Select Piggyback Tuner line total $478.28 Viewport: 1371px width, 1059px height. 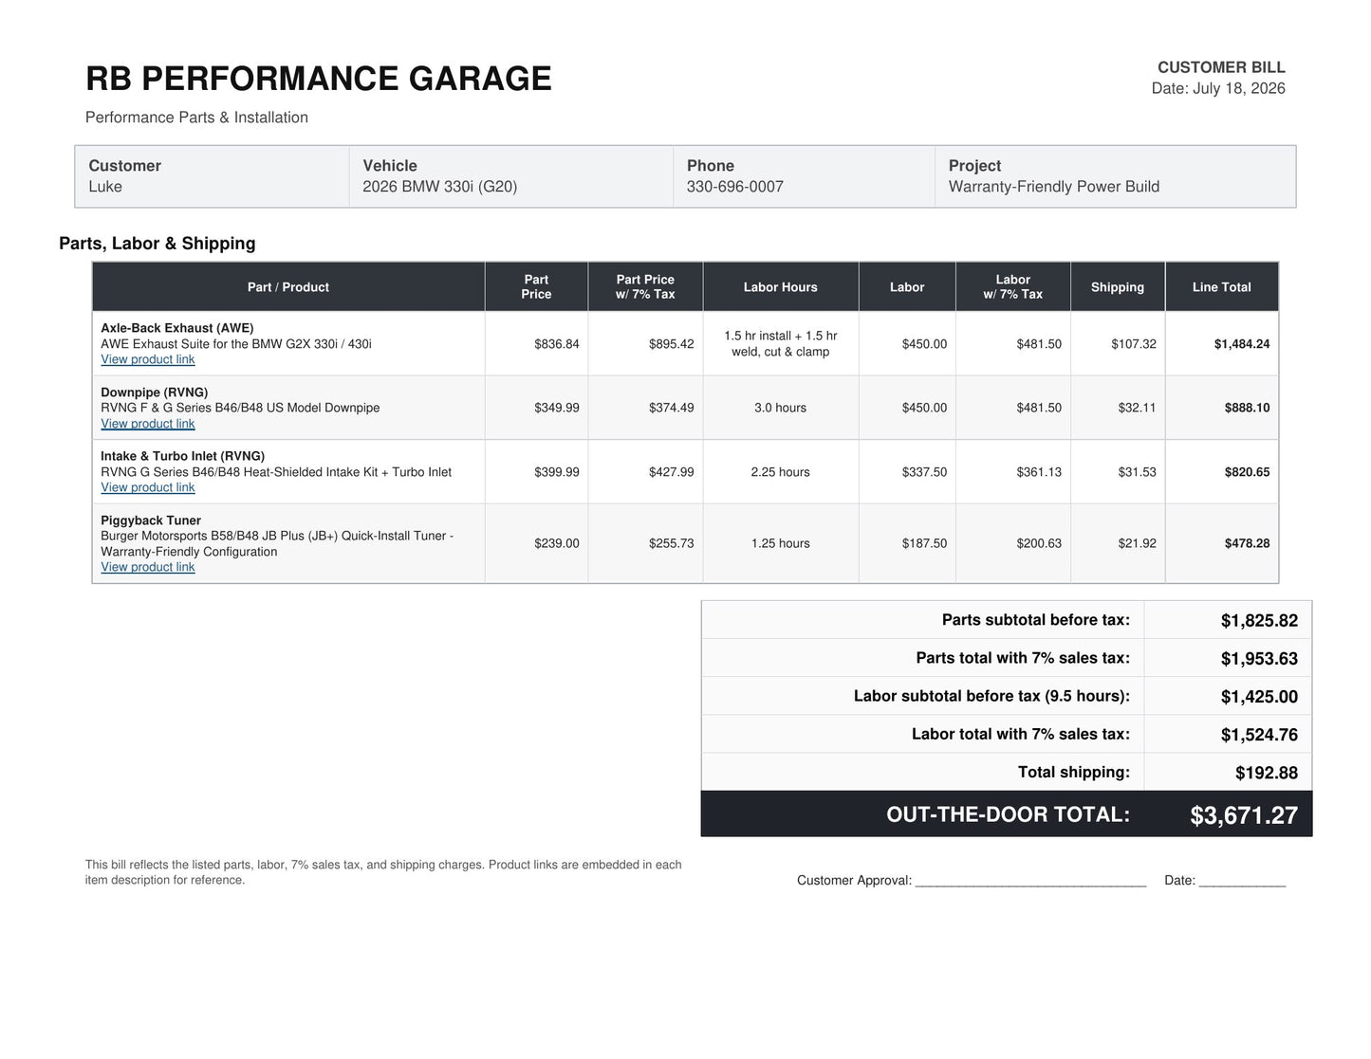click(x=1248, y=543)
